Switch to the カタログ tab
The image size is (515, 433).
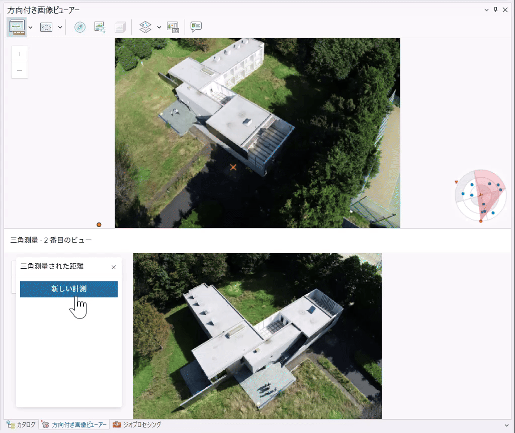21,425
